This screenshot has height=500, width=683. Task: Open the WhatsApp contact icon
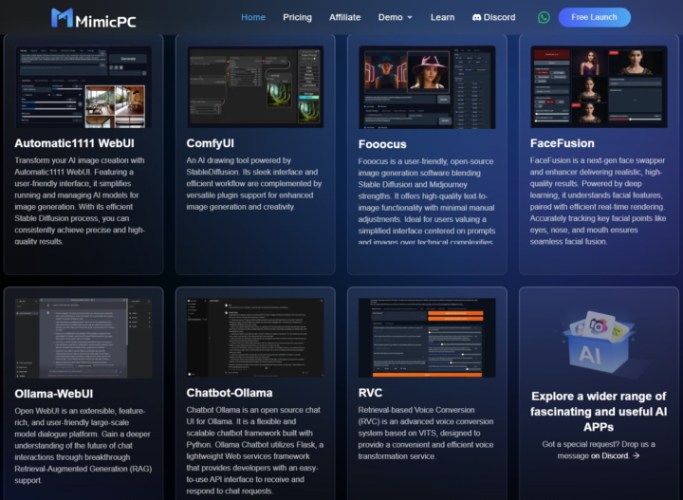pyautogui.click(x=544, y=17)
